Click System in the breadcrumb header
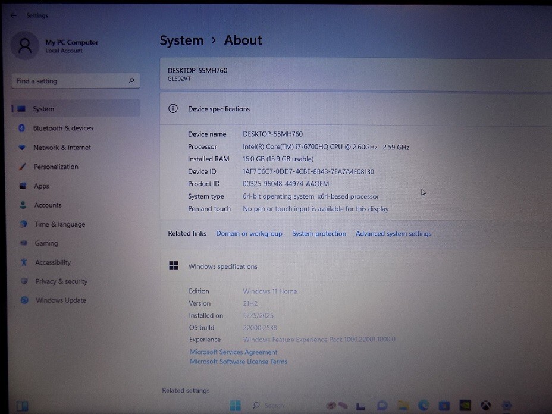The height and width of the screenshot is (414, 552). (181, 40)
